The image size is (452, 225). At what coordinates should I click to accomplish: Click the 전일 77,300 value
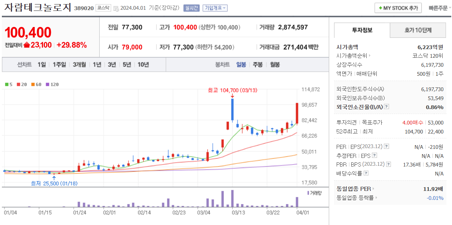(132, 27)
